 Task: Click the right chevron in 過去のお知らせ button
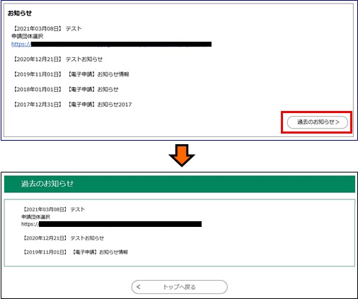337,122
